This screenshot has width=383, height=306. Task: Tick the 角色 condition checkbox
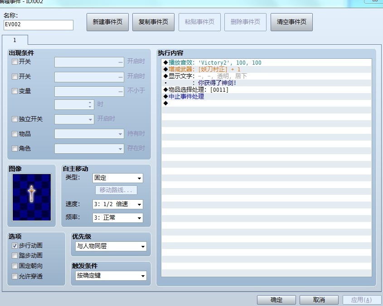coord(15,148)
